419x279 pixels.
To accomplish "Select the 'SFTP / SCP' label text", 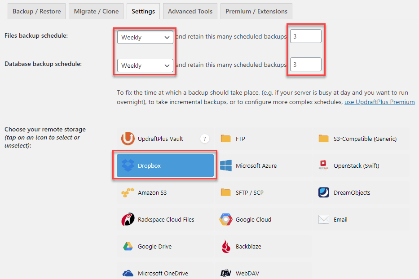I will [250, 192].
